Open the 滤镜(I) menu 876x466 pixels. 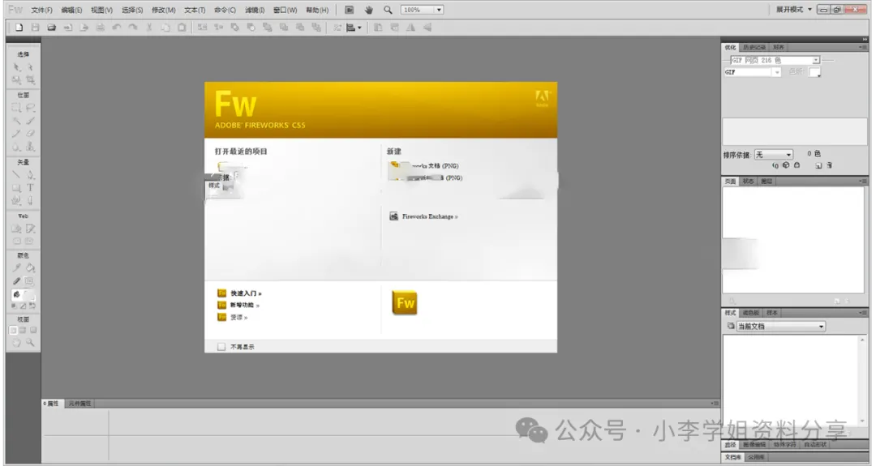[x=255, y=10]
